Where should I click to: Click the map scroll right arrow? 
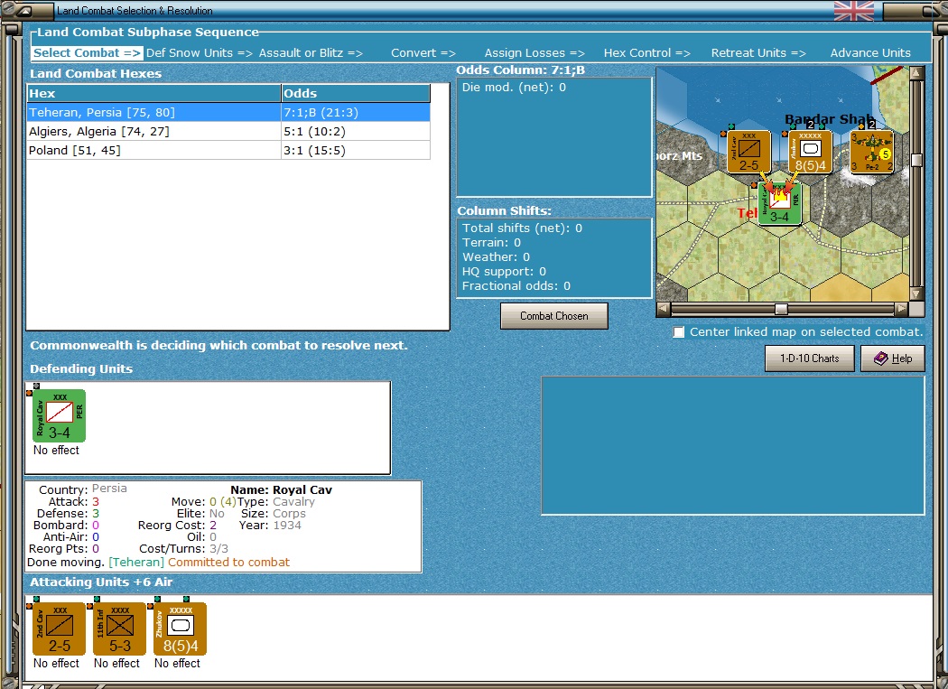(x=901, y=309)
